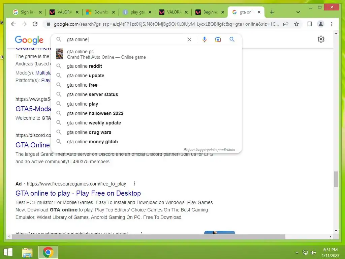Viewport: 345px width, 259px height.
Task: Open Chrome side panel
Action: (x=310, y=24)
